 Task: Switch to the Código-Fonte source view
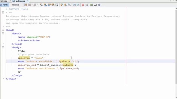pos(4,5)
